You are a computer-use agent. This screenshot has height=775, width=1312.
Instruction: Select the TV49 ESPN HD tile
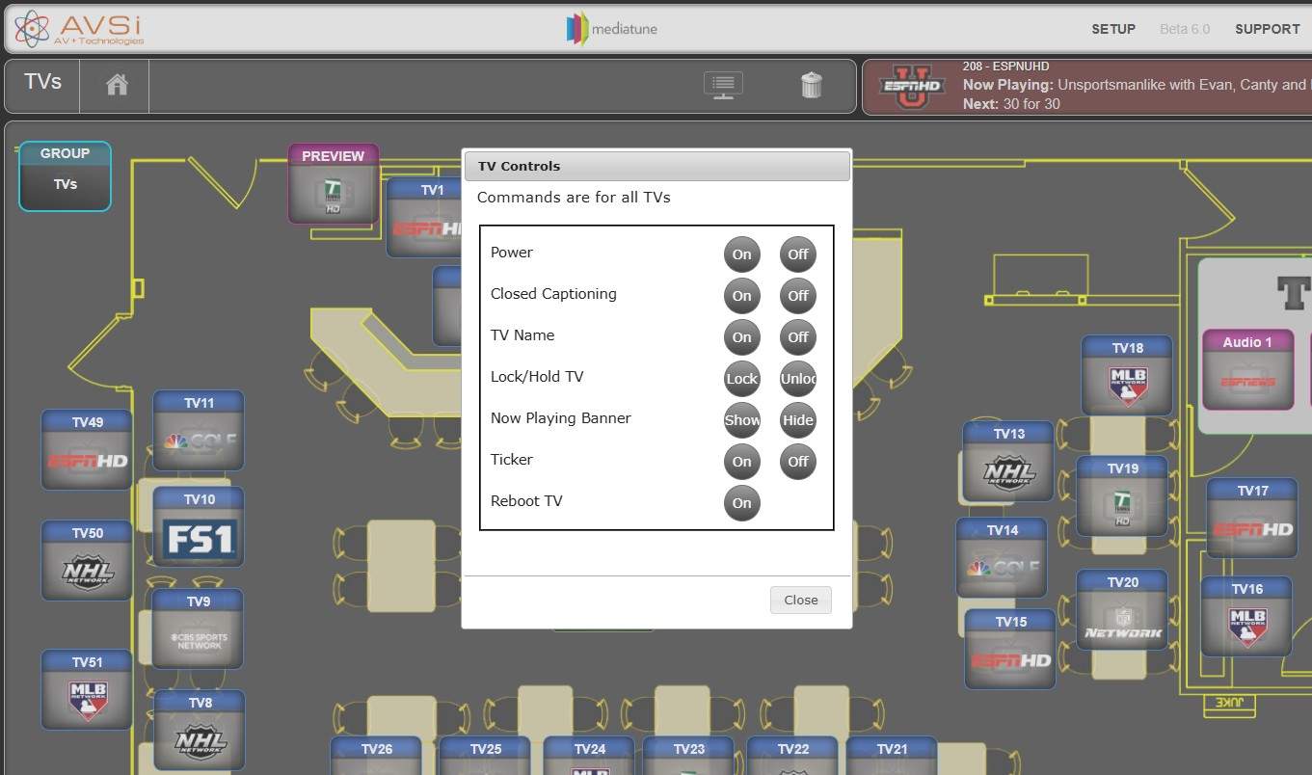[x=87, y=450]
